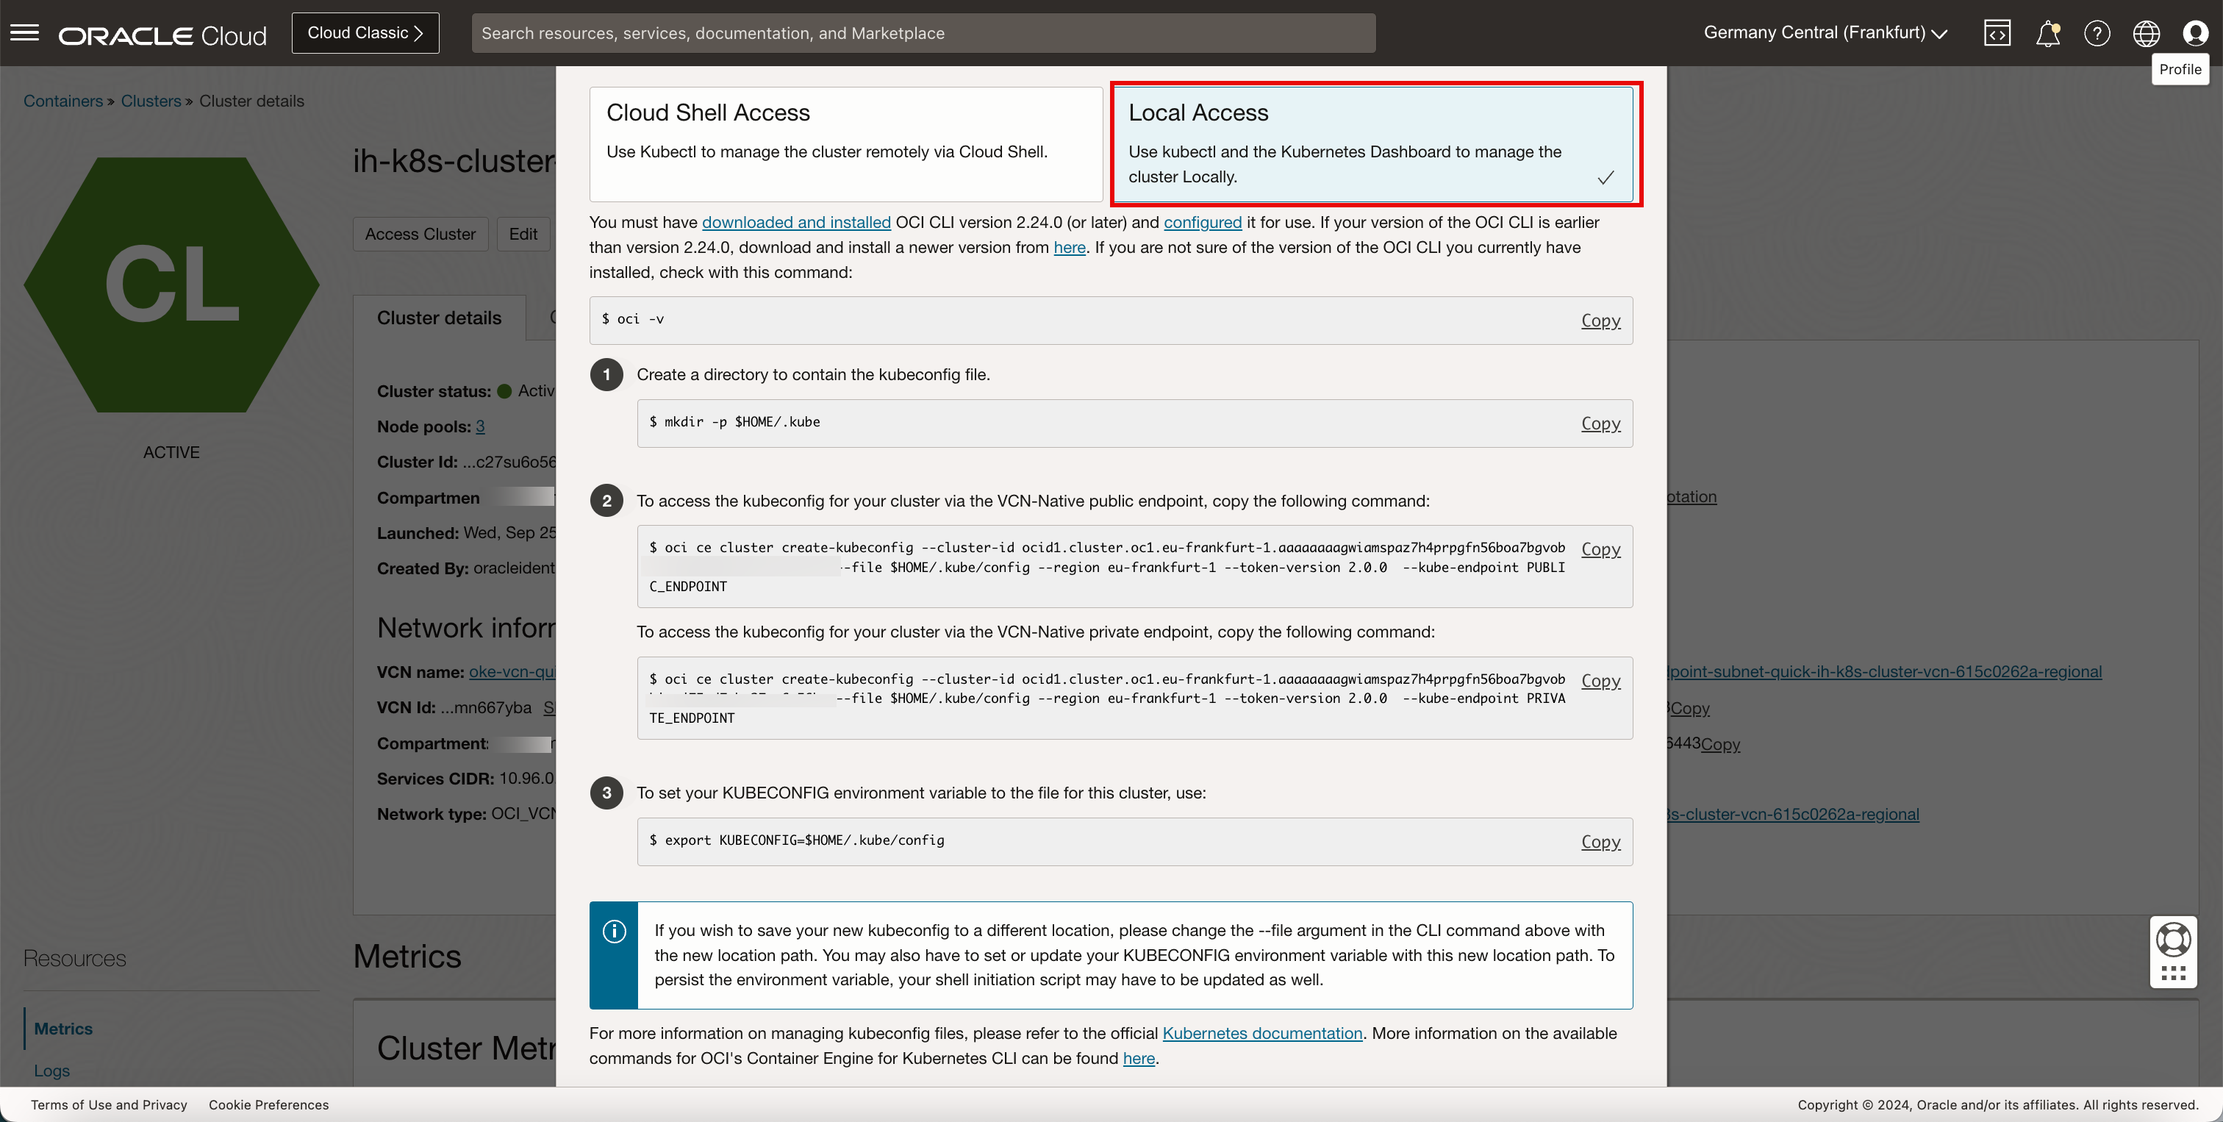Open the notifications bell icon

[x=2047, y=34]
